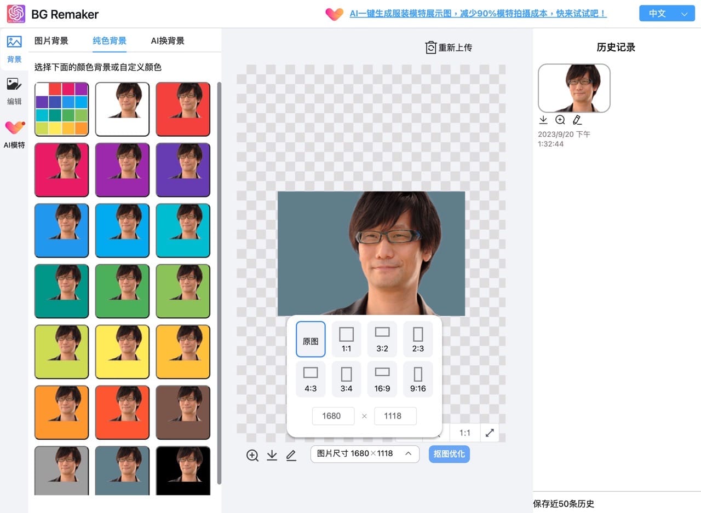Open the history record thumbnail
The height and width of the screenshot is (513, 701).
click(574, 88)
